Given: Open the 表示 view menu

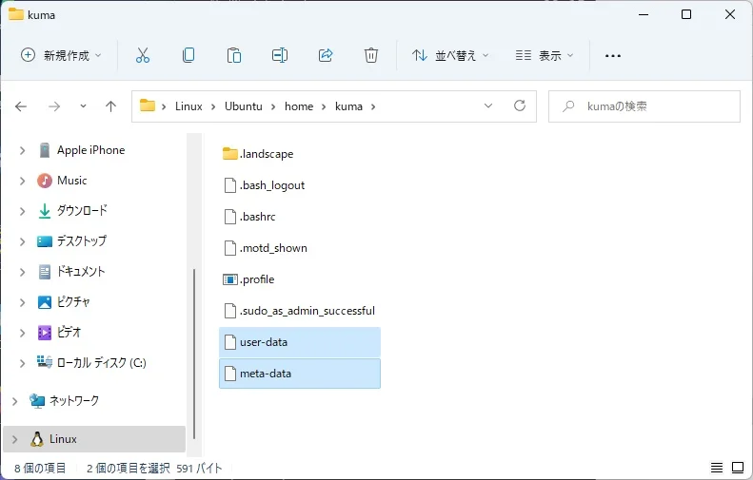Looking at the screenshot, I should pos(545,55).
